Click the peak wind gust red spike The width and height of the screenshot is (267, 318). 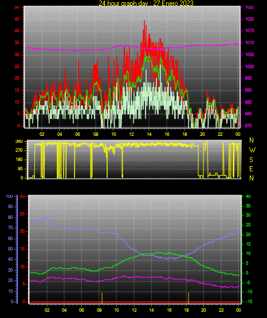tap(144, 23)
